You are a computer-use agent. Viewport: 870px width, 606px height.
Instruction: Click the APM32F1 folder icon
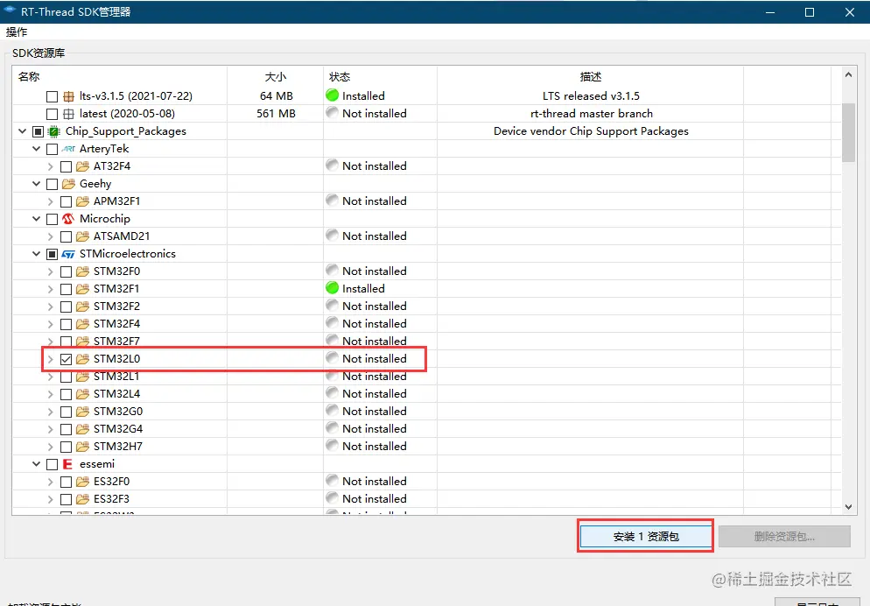[x=82, y=201]
